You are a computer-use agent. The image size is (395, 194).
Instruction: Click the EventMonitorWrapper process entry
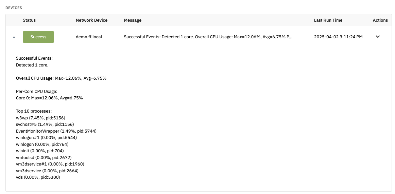pyautogui.click(x=56, y=131)
